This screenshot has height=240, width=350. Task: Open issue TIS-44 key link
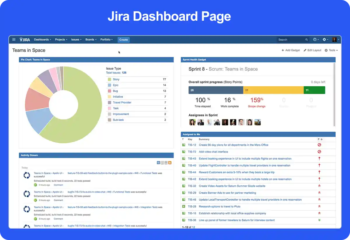click(x=192, y=172)
